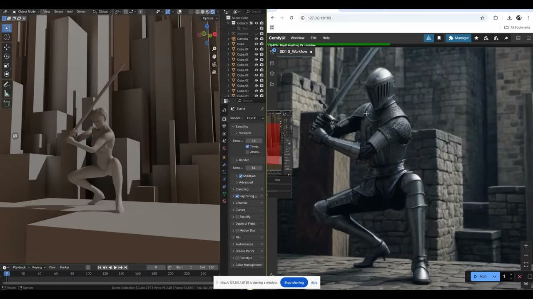The width and height of the screenshot is (533, 299).
Task: Reload the 127.0.0.1:8188 browser page
Action: coord(291,18)
